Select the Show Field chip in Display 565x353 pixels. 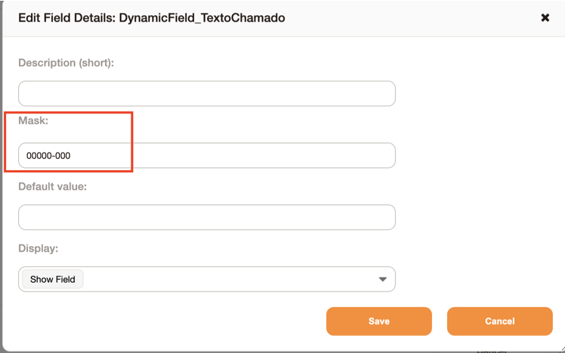point(53,279)
